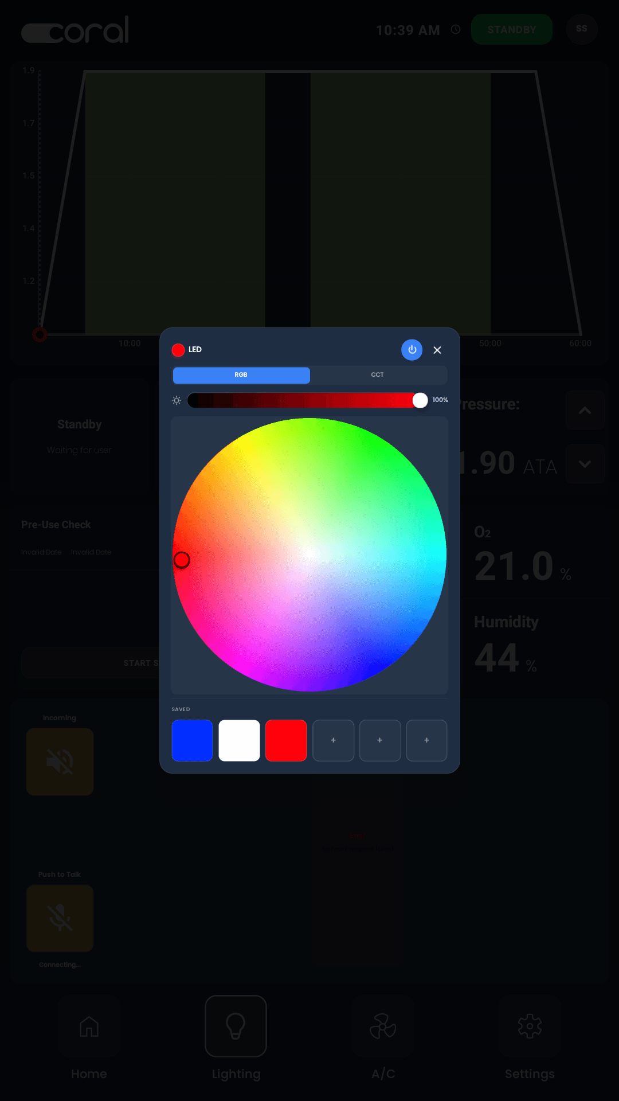Click the 50:00 time axis label
The height and width of the screenshot is (1101, 619).
click(490, 343)
